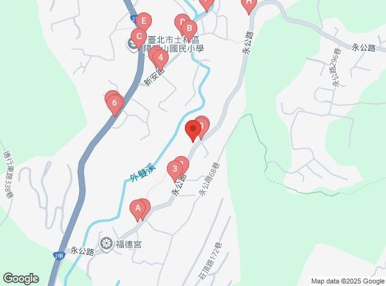Screen dimensions: 386x286
Task: Click the Map data ©2025 Google text
Action: (347, 281)
